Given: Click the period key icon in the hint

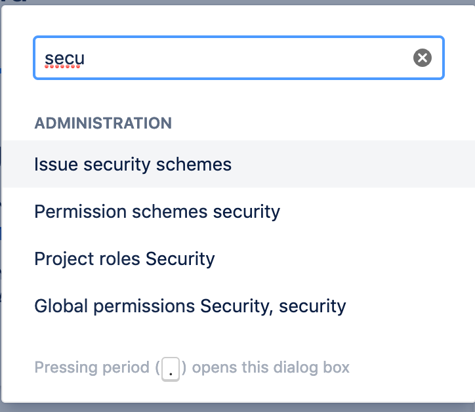Looking at the screenshot, I should (171, 369).
